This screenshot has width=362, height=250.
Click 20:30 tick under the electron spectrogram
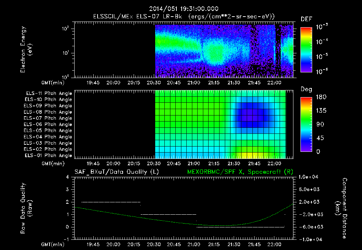(153, 83)
